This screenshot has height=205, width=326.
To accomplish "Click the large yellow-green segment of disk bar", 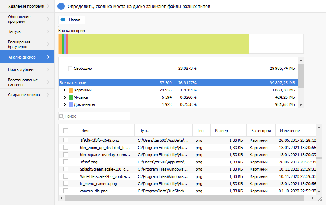I will click(158, 44).
